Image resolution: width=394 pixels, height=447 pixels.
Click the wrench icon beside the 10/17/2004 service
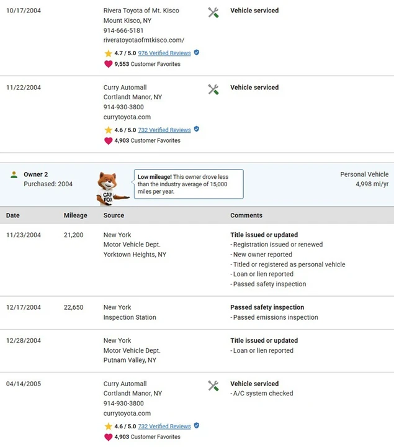tap(213, 12)
